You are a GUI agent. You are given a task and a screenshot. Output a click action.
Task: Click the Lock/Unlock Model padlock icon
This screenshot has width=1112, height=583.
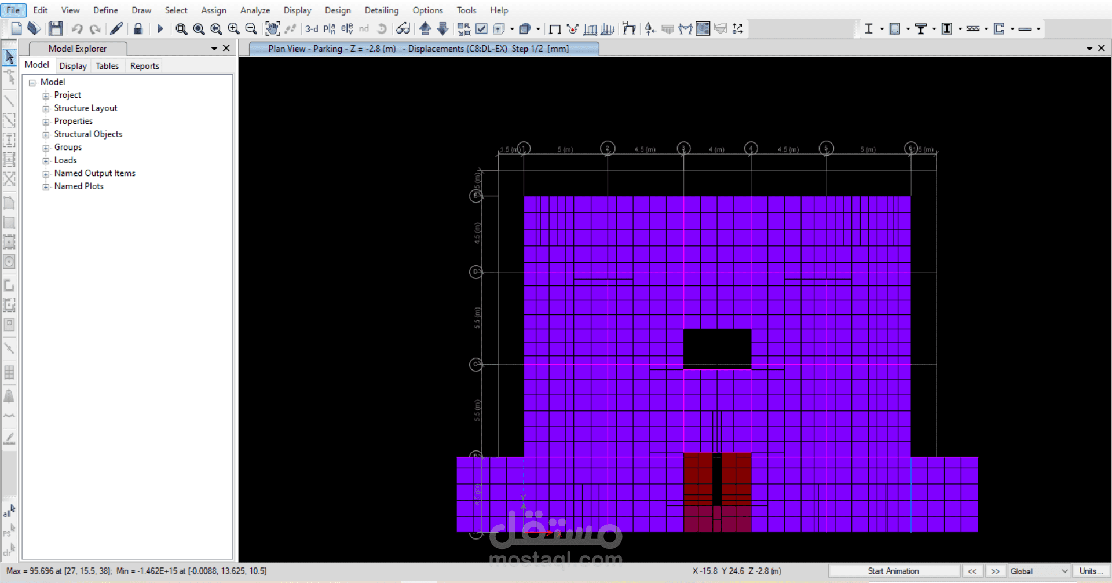(x=138, y=28)
